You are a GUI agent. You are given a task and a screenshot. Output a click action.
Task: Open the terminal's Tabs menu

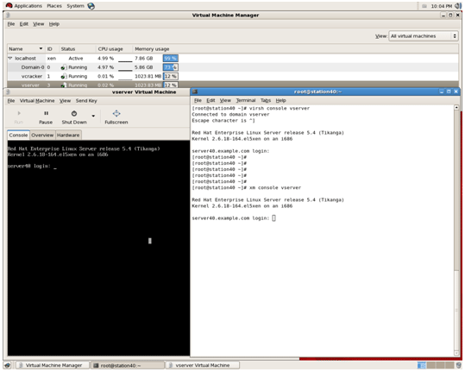point(266,101)
